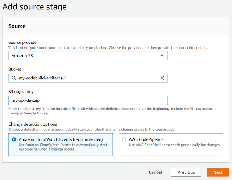Proceed with the orange Next button

click(218, 172)
